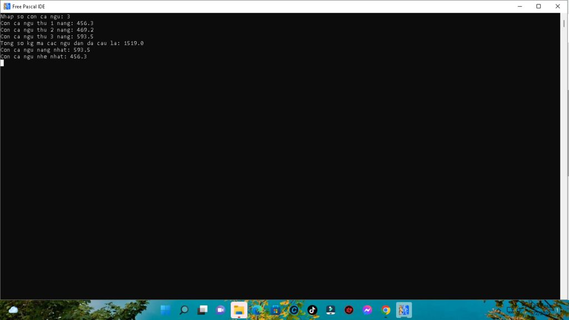This screenshot has width=569, height=320.
Task: Launch Messenger from the taskbar
Action: [367, 310]
